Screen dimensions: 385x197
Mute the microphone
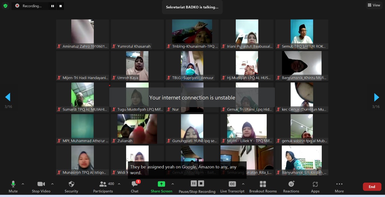pyautogui.click(x=13, y=187)
